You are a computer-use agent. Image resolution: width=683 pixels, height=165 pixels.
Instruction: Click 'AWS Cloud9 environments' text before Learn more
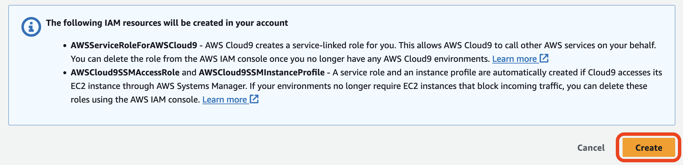437,59
